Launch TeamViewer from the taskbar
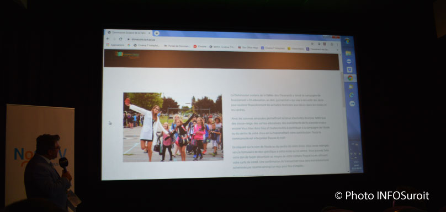 [x=349, y=61]
